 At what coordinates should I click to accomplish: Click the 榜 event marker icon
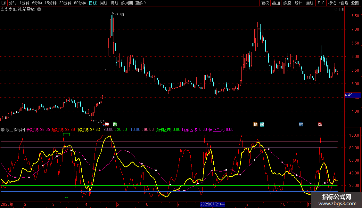pyautogui.click(x=256, y=124)
